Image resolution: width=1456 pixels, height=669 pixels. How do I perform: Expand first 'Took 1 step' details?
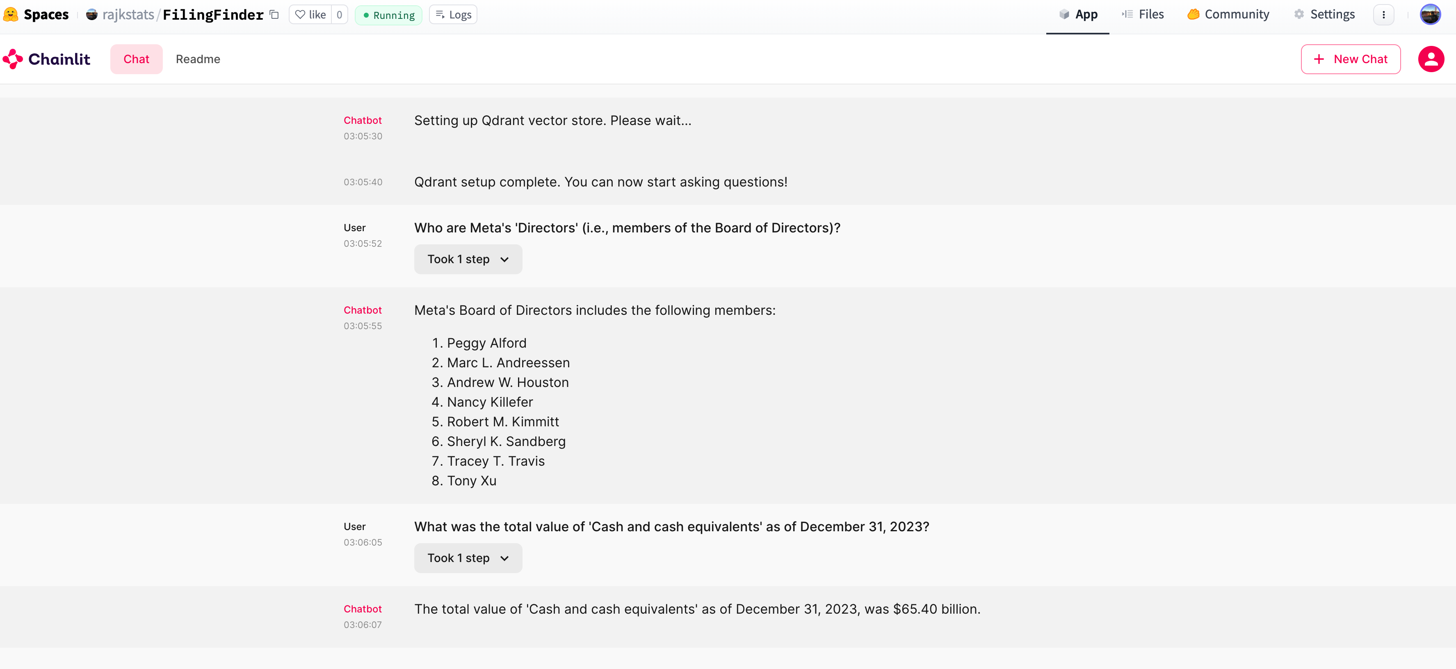point(468,259)
